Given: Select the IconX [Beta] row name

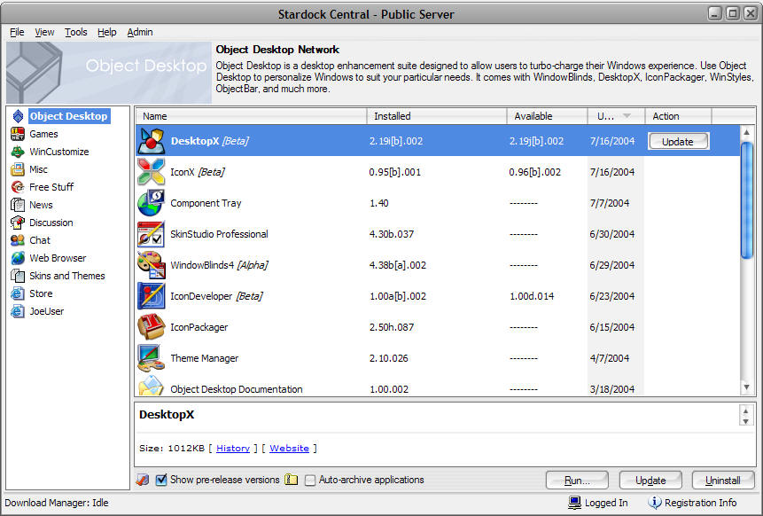Looking at the screenshot, I should click(x=197, y=172).
